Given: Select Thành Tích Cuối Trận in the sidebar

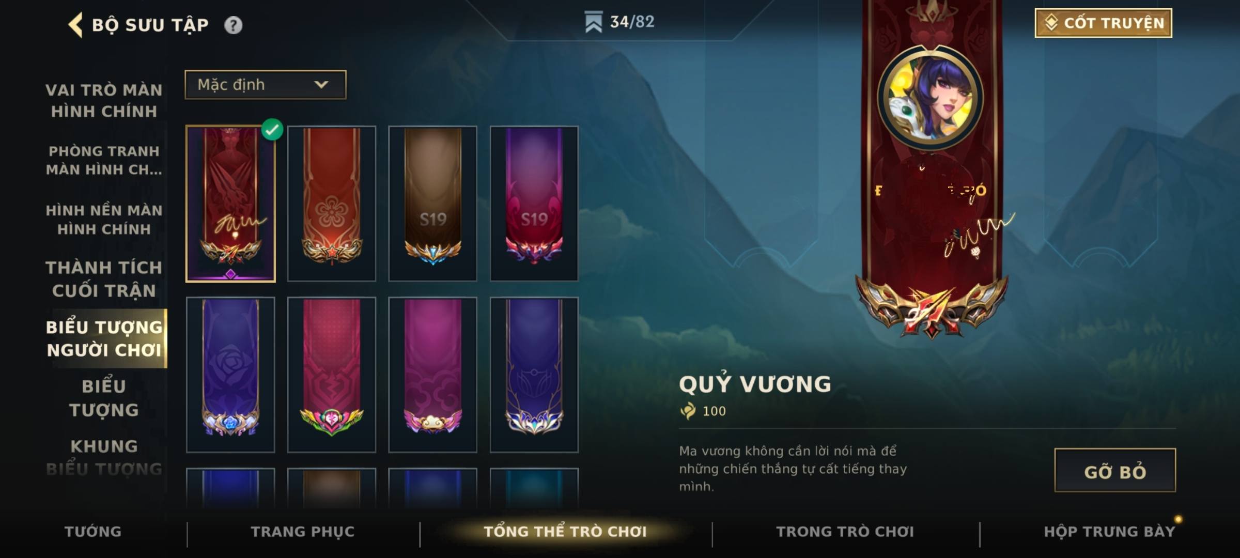Looking at the screenshot, I should [x=104, y=279].
